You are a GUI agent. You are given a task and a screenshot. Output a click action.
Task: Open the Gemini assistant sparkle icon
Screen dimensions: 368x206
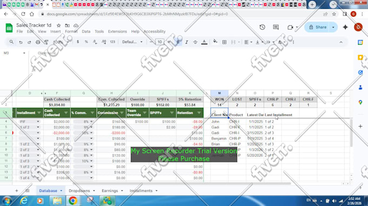pyautogui.click(x=345, y=27)
